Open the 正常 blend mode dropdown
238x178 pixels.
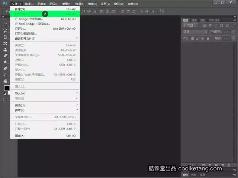pos(194,32)
